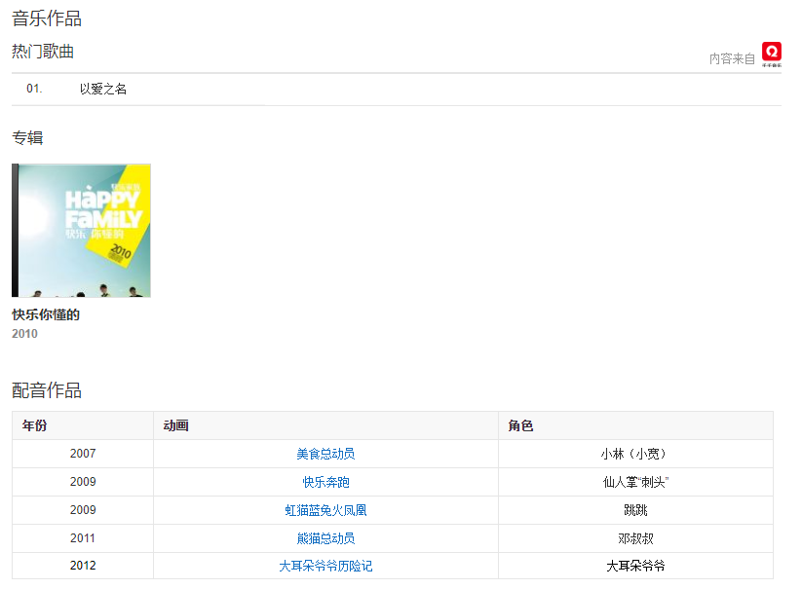Click the role cell 小林（小宽）

[635, 455]
